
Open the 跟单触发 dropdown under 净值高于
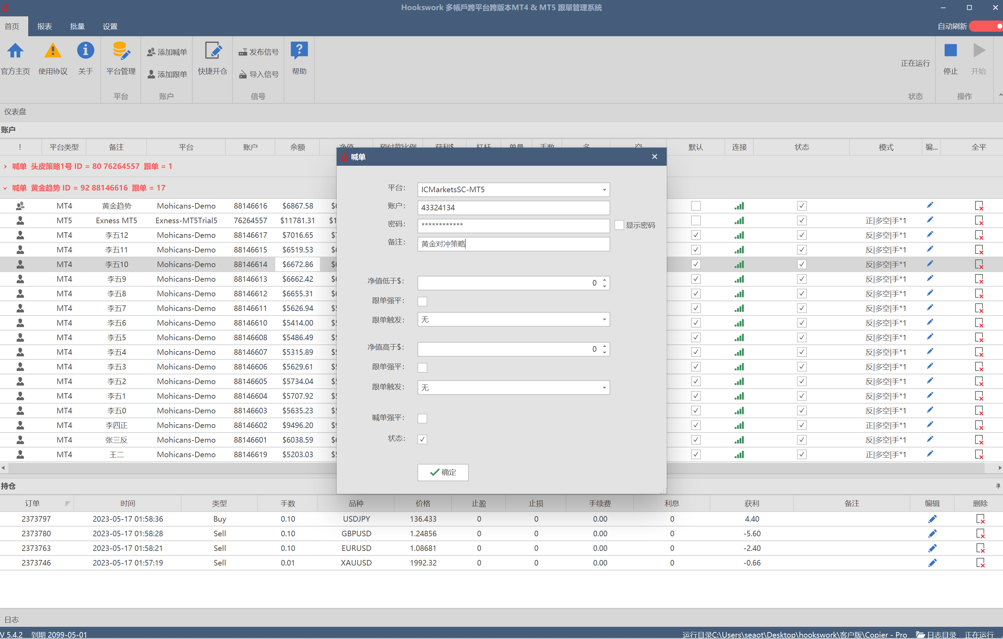tap(604, 388)
